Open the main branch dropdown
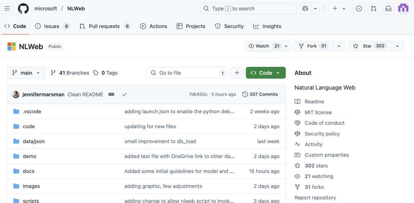414x203 pixels. pyautogui.click(x=26, y=73)
